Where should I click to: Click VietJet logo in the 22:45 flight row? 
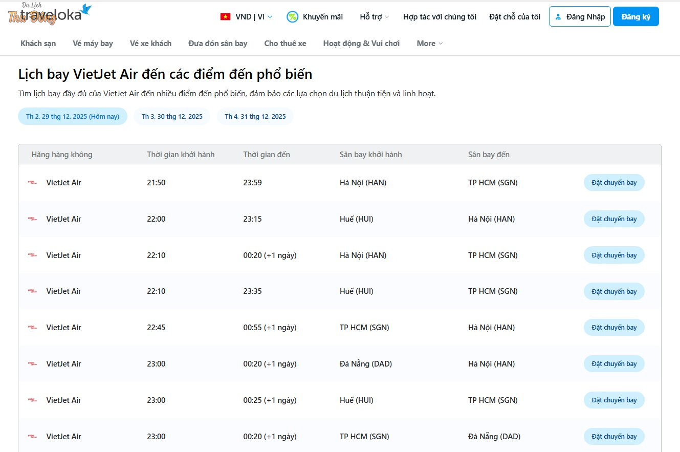click(33, 328)
